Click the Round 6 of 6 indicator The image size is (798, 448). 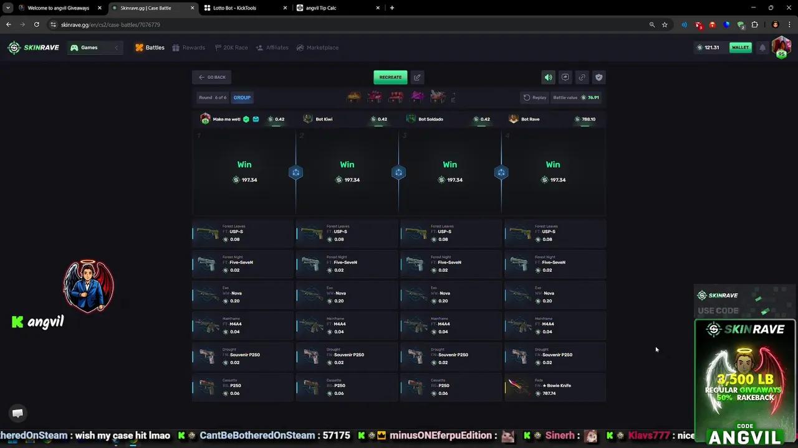click(213, 98)
